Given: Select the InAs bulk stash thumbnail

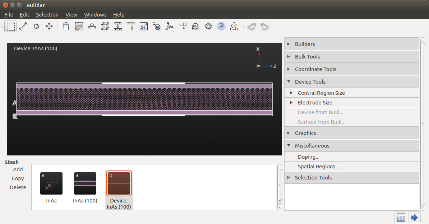Looking at the screenshot, I should 51,183.
